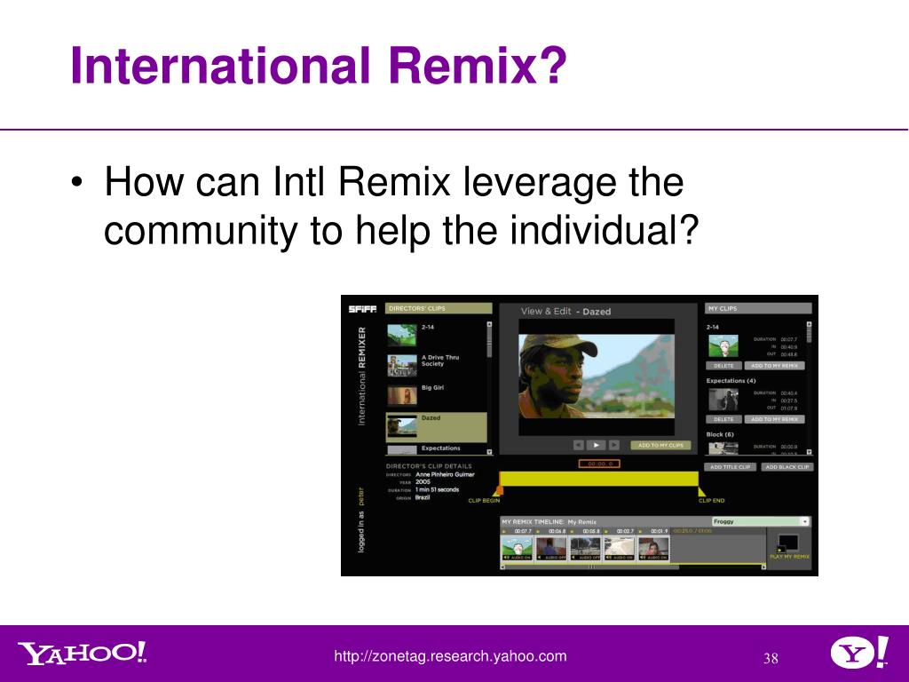The width and height of the screenshot is (909, 682).
Task: Toggle audio on the fifth timeline clip
Action: coord(653,558)
